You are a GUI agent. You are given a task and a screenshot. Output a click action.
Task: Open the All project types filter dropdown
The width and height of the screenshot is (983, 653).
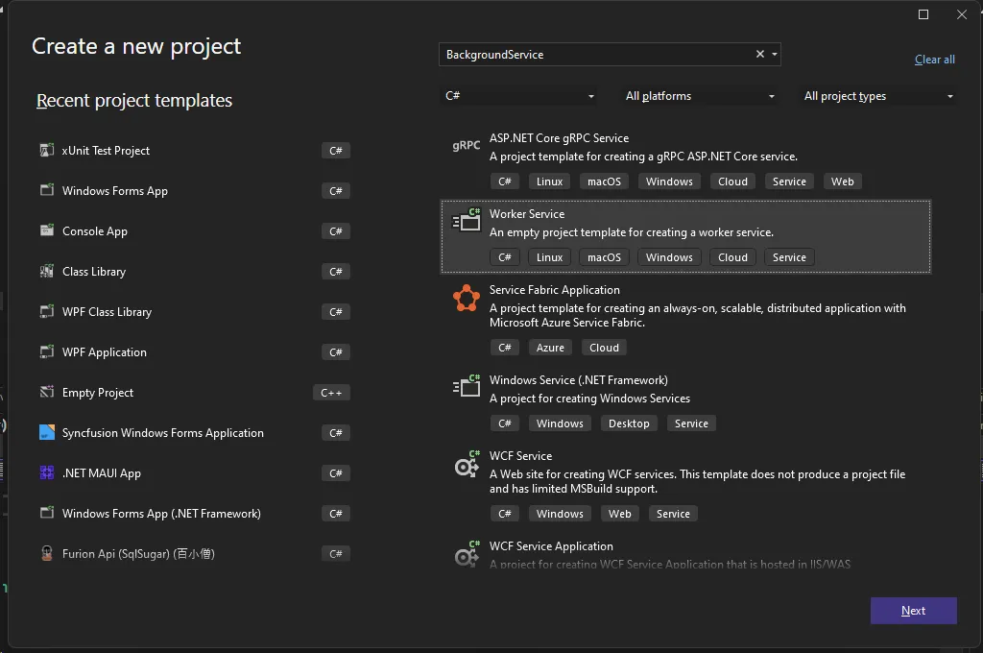878,96
